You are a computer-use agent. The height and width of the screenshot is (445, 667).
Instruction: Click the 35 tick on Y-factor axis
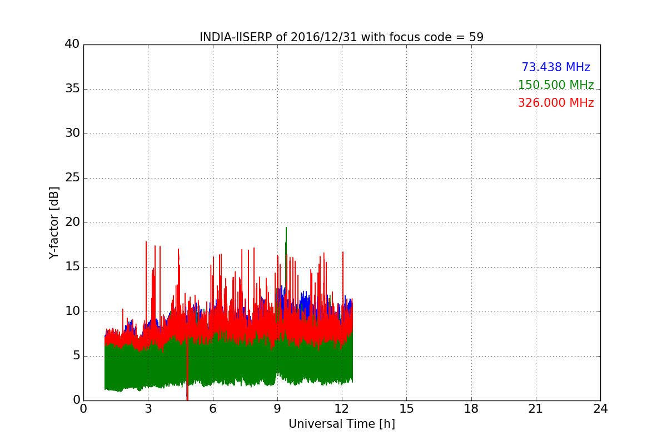point(72,89)
